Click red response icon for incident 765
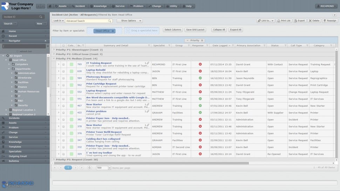The height and width of the screenshot is (191, 340). click(200, 64)
